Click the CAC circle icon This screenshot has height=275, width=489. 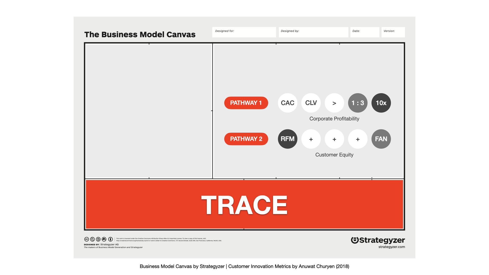click(288, 103)
